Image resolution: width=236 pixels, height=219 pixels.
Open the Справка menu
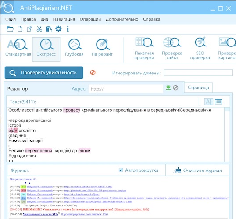point(152,19)
